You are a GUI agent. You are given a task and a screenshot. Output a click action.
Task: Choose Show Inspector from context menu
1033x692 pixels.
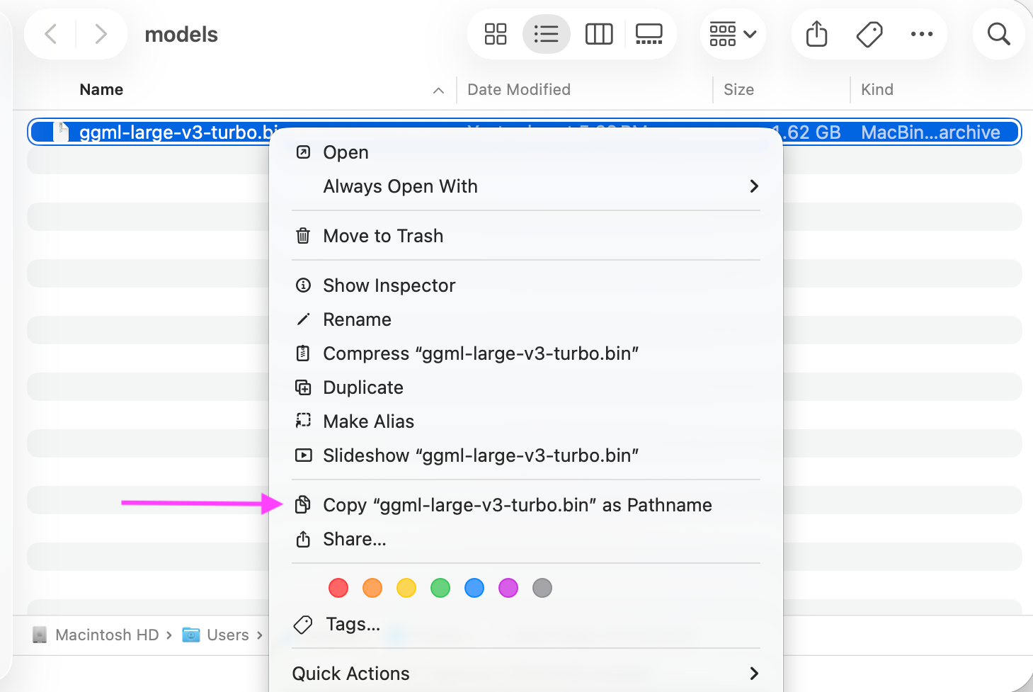point(389,285)
